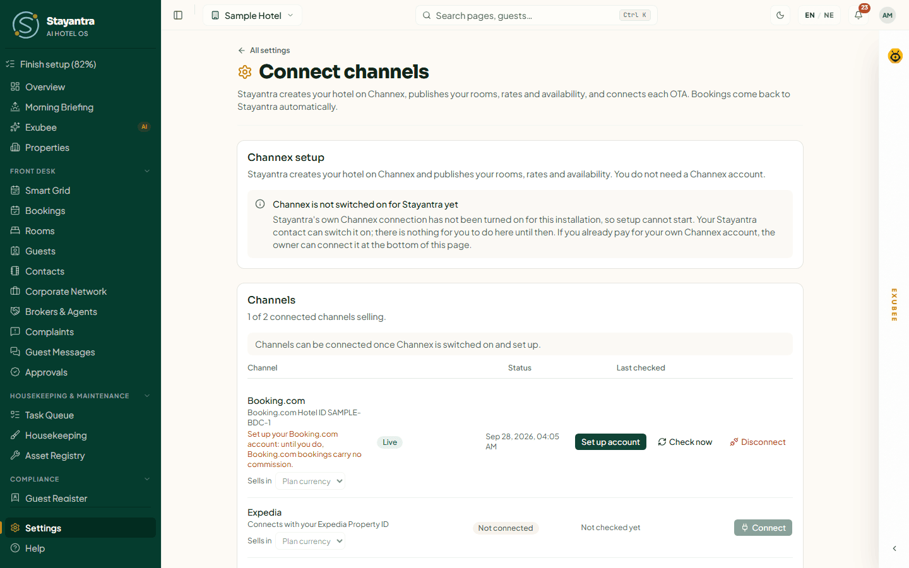Toggle the sidebar panel icon

point(178,15)
